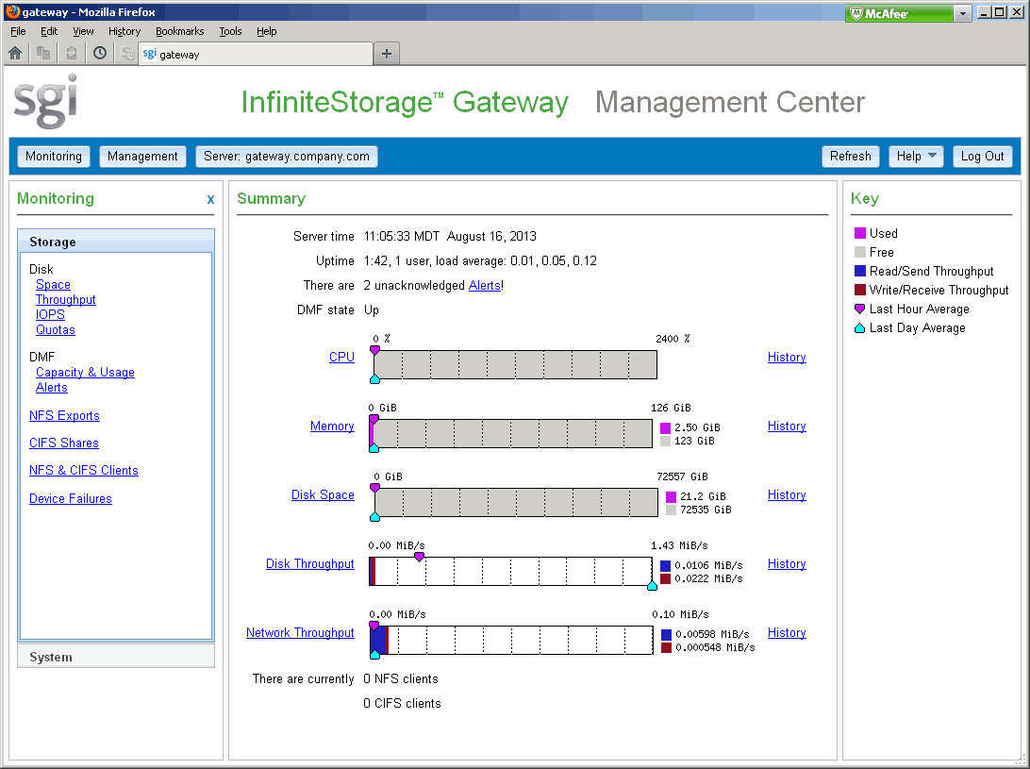
Task: Open the Tools menu
Action: click(x=230, y=31)
